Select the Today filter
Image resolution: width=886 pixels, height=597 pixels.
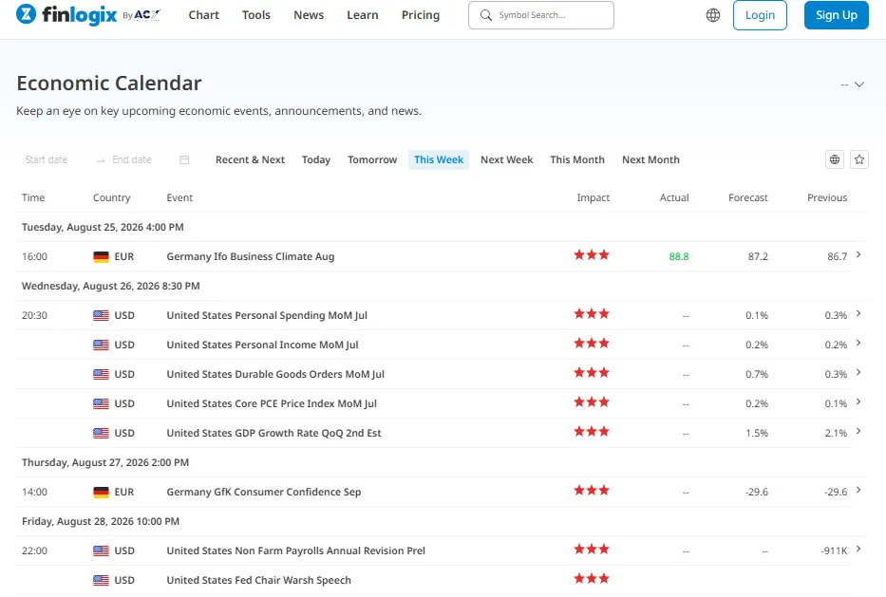point(316,159)
